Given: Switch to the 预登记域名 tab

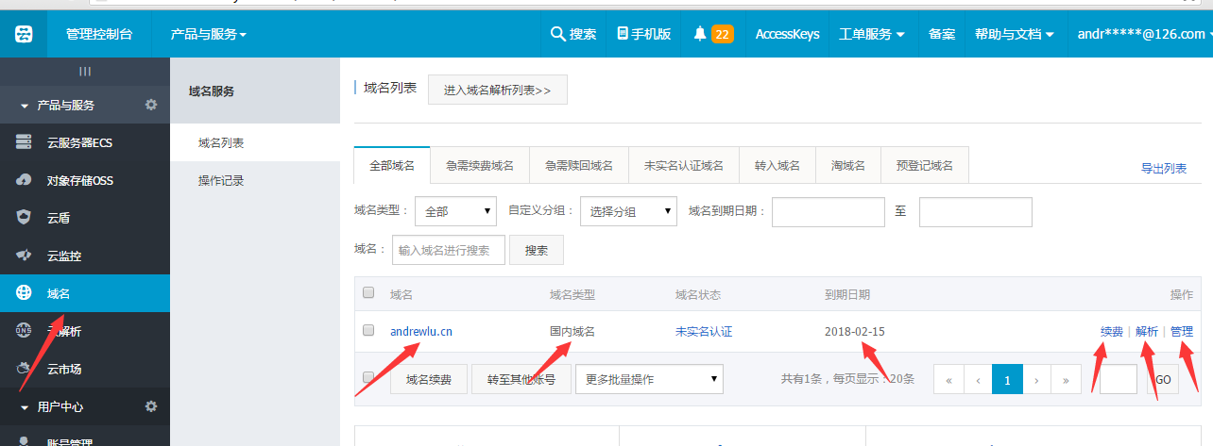Looking at the screenshot, I should (925, 165).
